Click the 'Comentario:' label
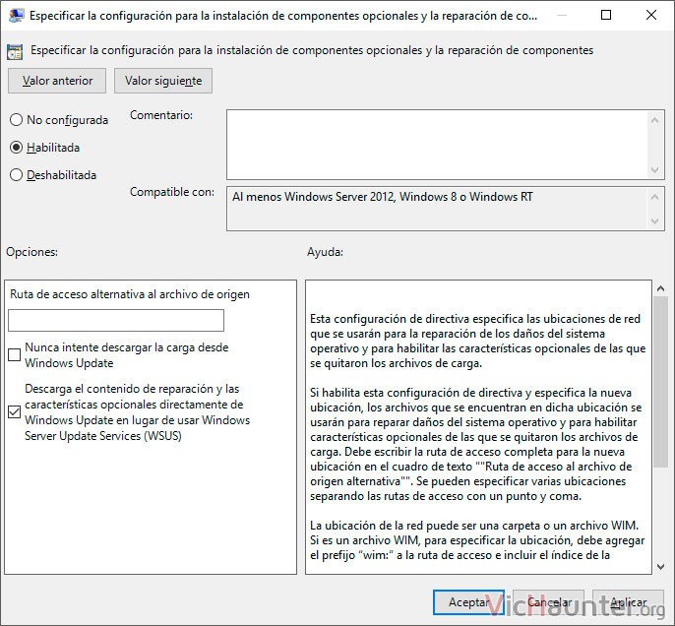The image size is (675, 626). [x=161, y=115]
